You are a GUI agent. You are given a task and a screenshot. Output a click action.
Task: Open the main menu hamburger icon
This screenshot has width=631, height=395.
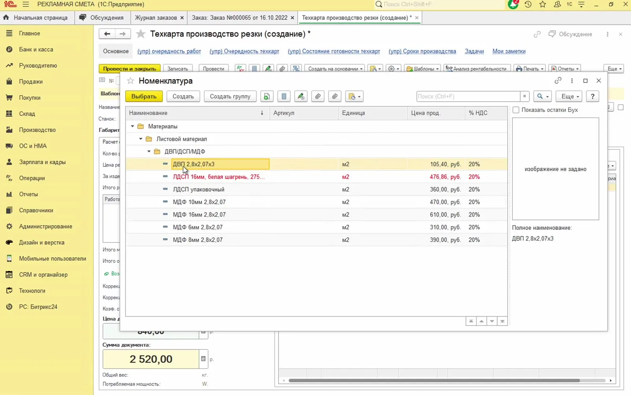click(26, 4)
